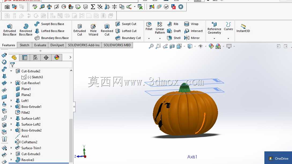The height and width of the screenshot is (164, 292).
Task: Select Sketch3 in feature tree
Action: 32,77
